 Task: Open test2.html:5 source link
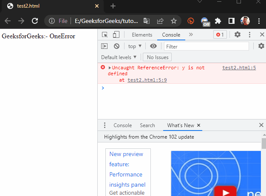239,68
